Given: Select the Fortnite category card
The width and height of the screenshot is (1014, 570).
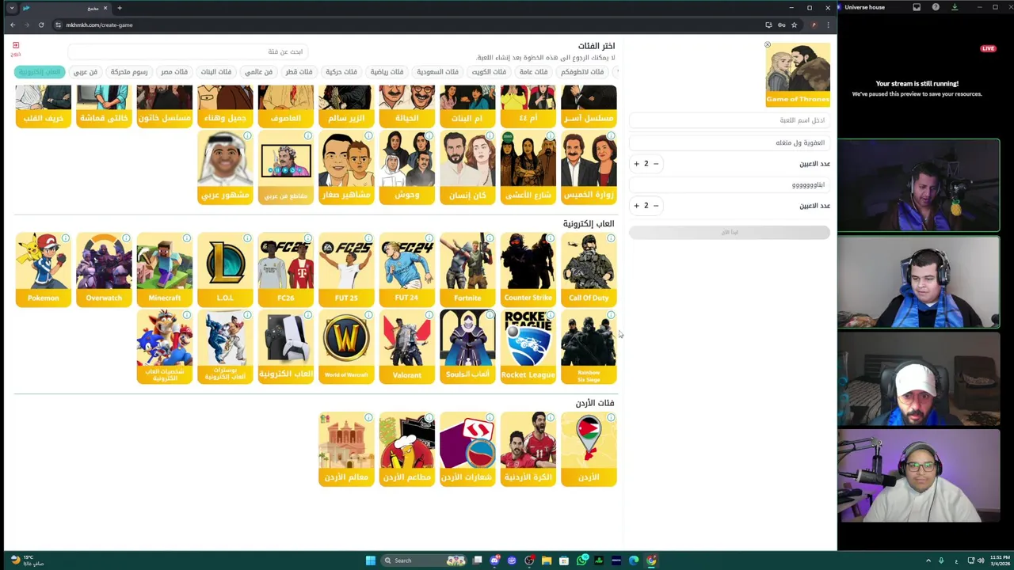Looking at the screenshot, I should [x=467, y=269].
